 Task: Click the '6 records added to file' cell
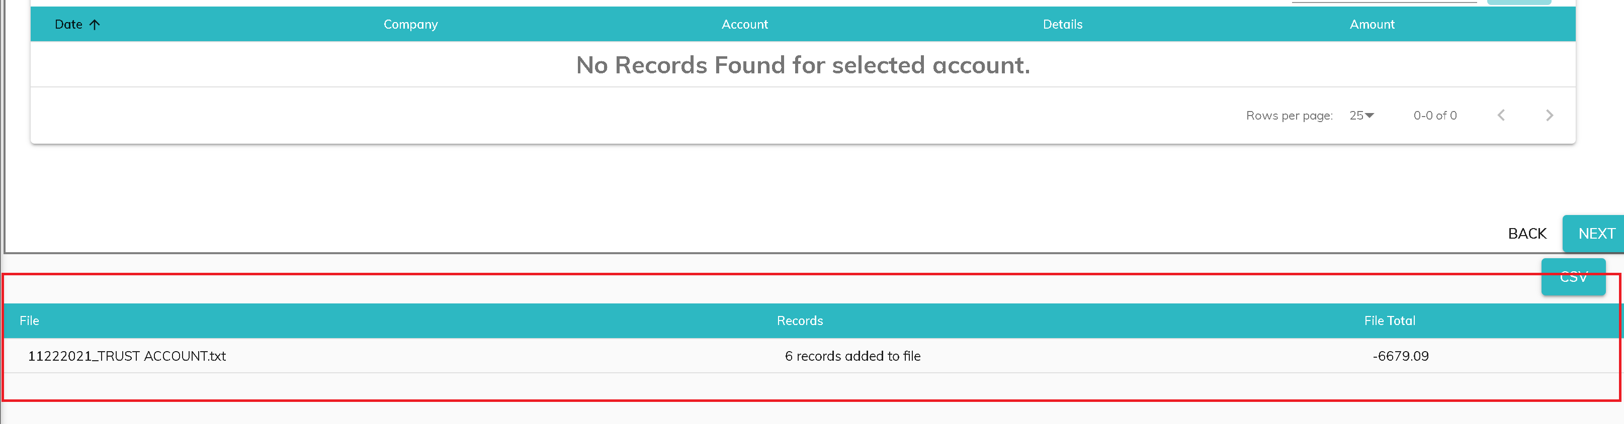[852, 356]
